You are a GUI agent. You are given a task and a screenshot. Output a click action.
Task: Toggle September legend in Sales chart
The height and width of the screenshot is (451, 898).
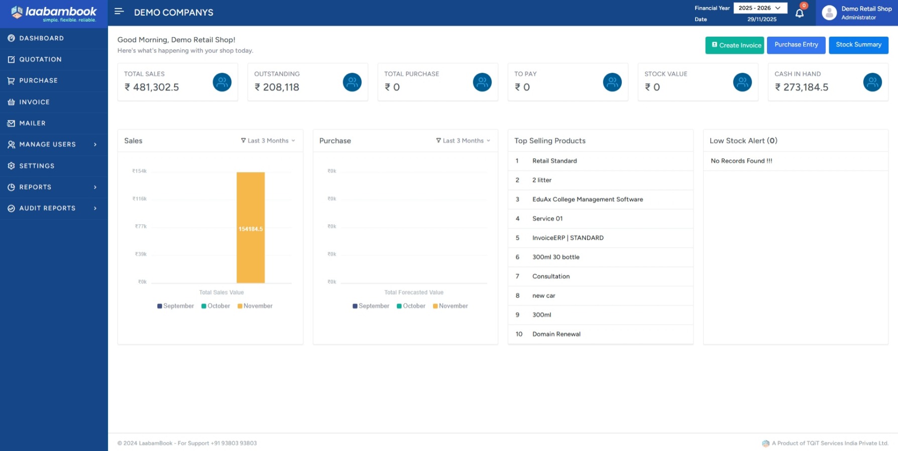175,306
